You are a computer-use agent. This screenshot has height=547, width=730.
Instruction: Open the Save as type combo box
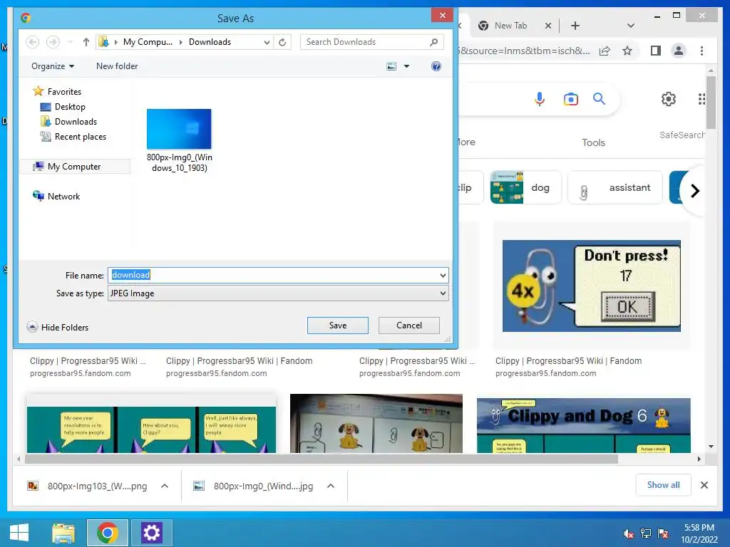coord(278,293)
